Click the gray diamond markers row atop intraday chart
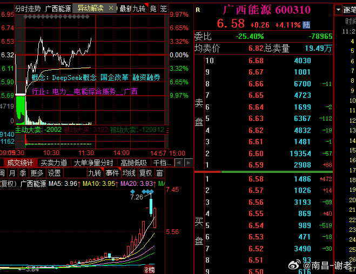This screenshot has height=274, width=356. click(x=56, y=17)
